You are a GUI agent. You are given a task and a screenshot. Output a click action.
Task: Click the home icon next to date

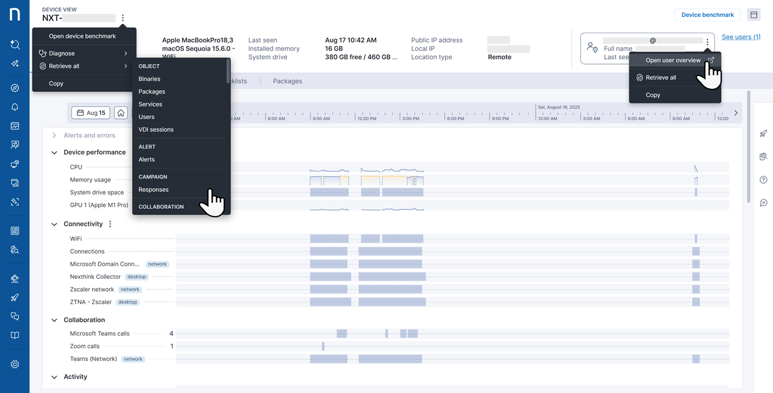pyautogui.click(x=121, y=113)
